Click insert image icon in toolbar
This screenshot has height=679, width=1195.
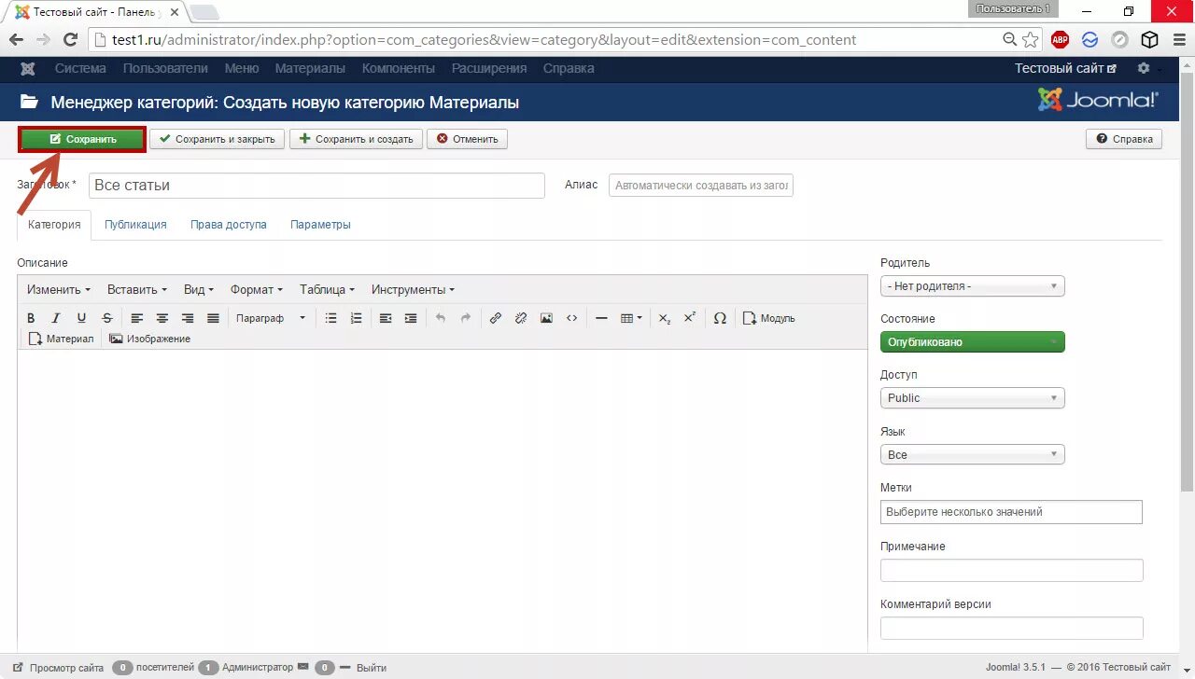click(x=546, y=318)
